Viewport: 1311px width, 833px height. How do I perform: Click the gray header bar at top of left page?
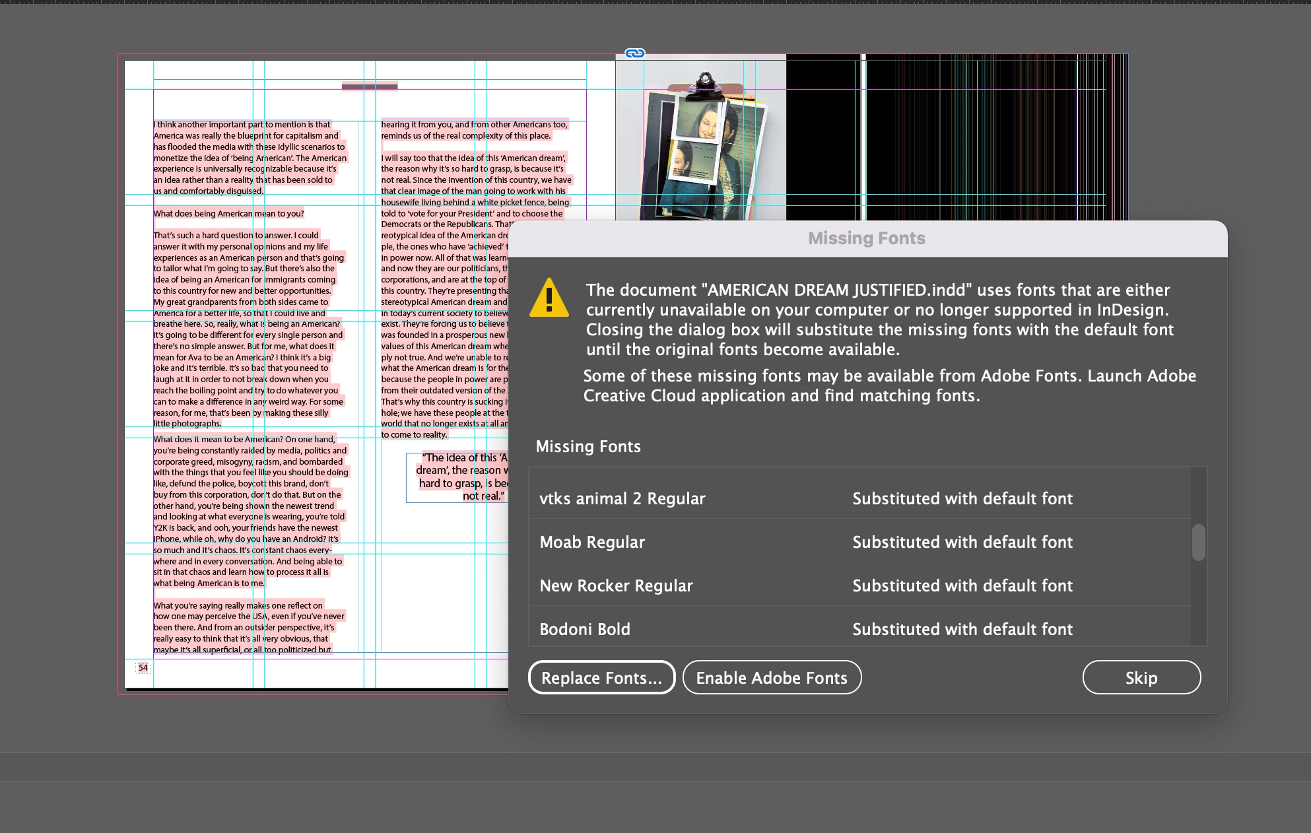click(x=369, y=86)
